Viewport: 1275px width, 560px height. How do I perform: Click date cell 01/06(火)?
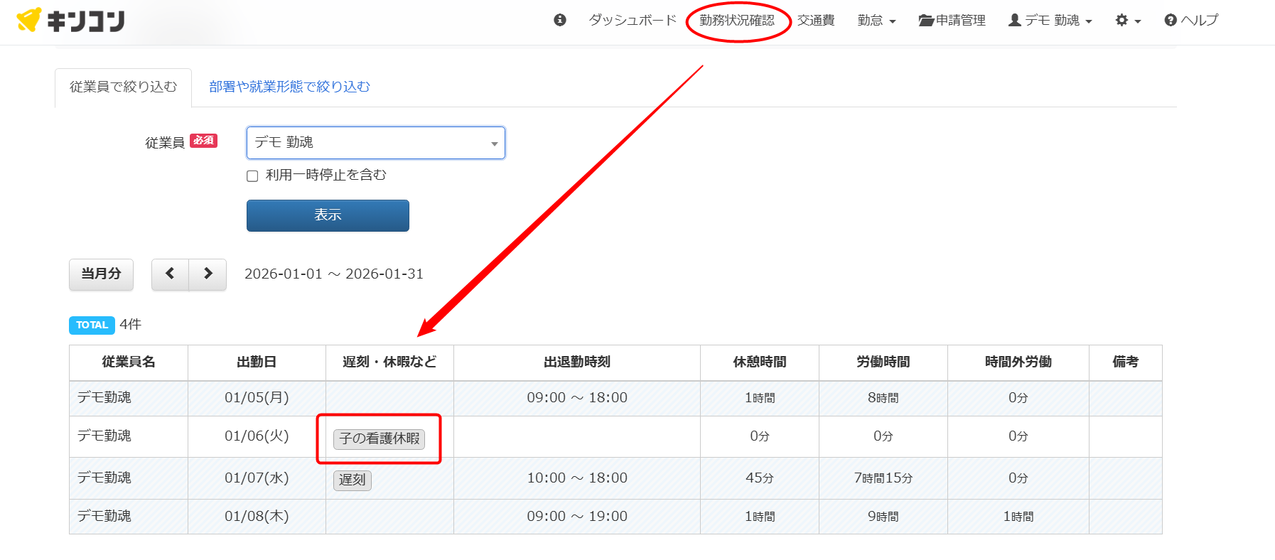(x=257, y=436)
